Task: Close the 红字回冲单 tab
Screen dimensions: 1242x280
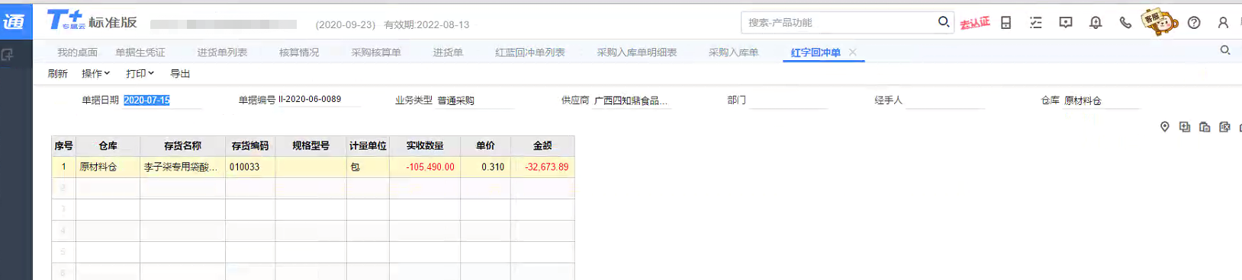Action: pyautogui.click(x=853, y=52)
